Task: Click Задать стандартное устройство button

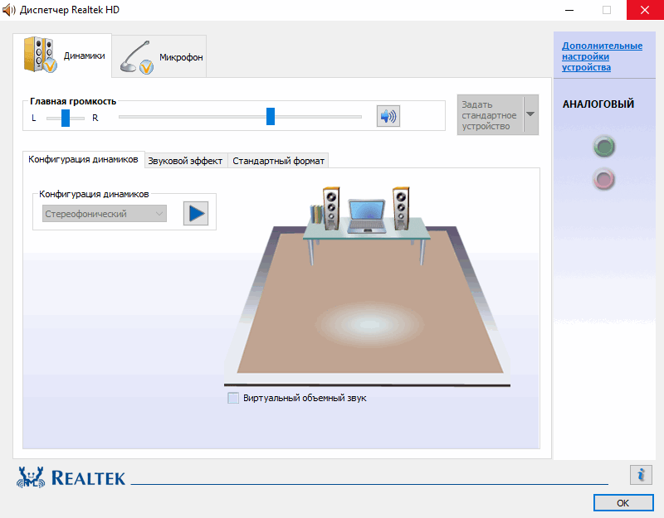Action: [x=491, y=115]
